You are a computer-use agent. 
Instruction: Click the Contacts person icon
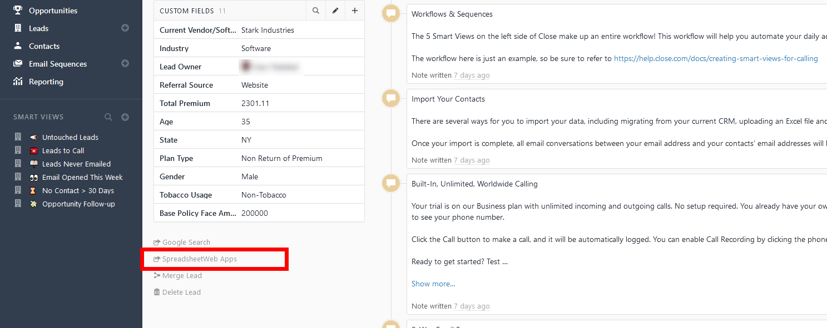tap(18, 46)
